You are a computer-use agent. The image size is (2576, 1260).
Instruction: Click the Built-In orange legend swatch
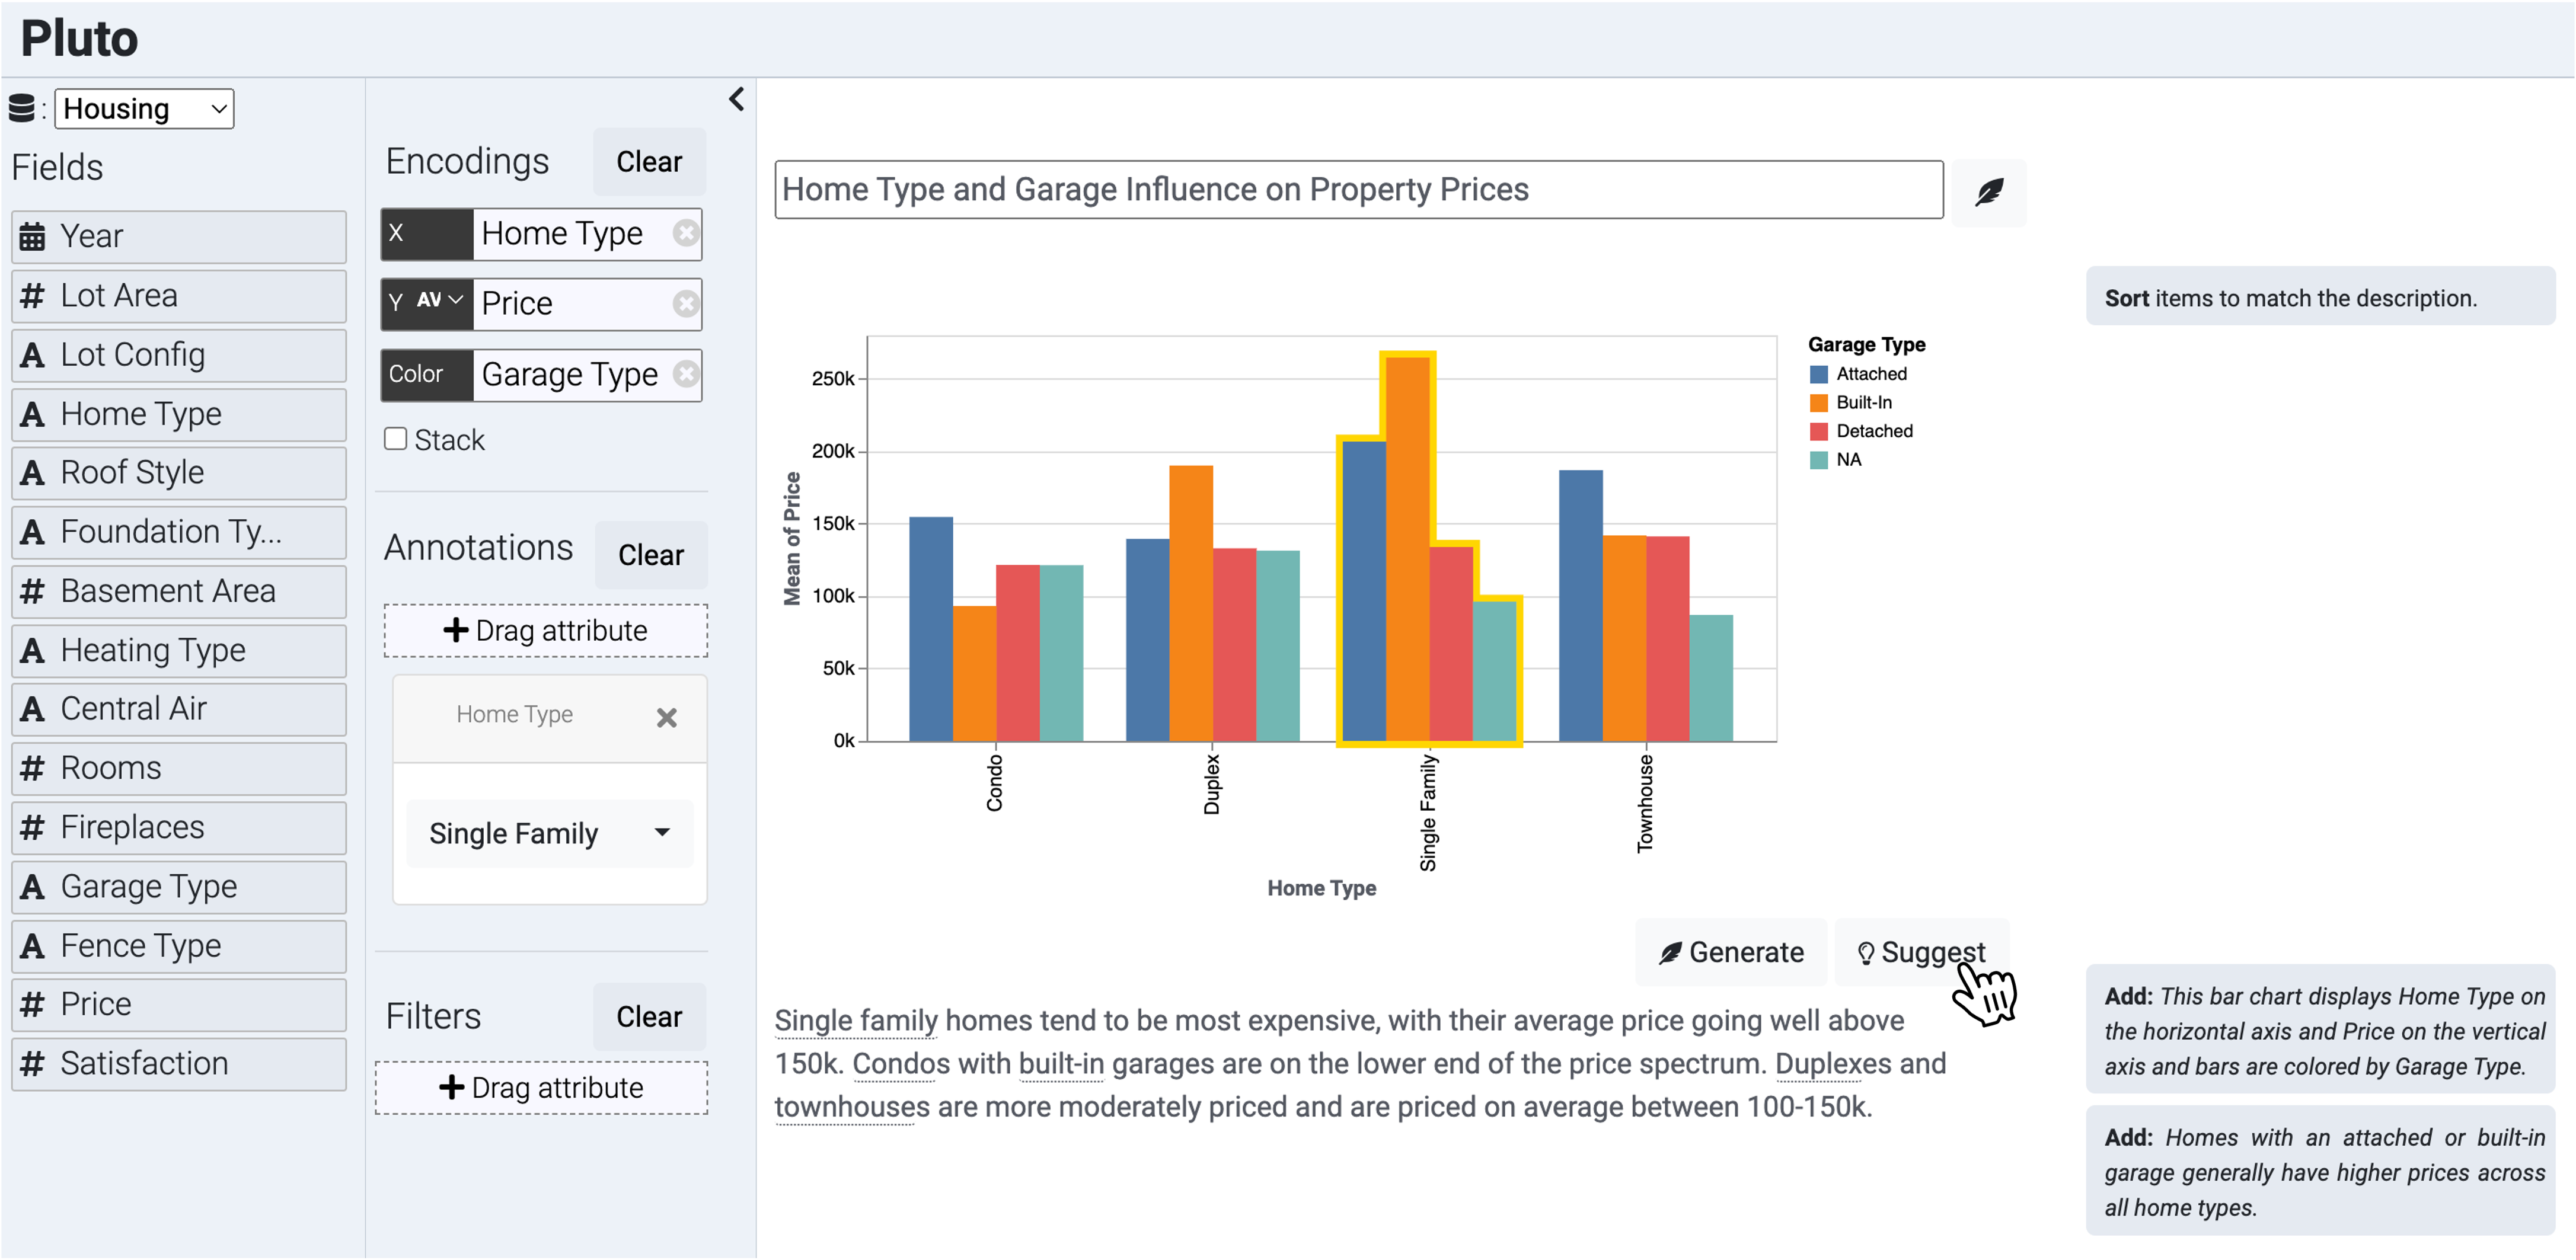(1819, 403)
